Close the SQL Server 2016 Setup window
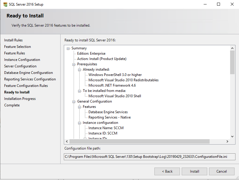Viewport: 239px width, 180px height. tap(232, 4)
